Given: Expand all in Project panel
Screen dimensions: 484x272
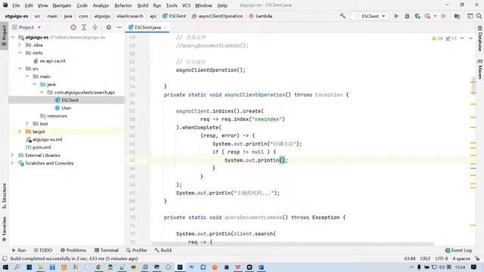Looking at the screenshot, I should click(84, 27).
